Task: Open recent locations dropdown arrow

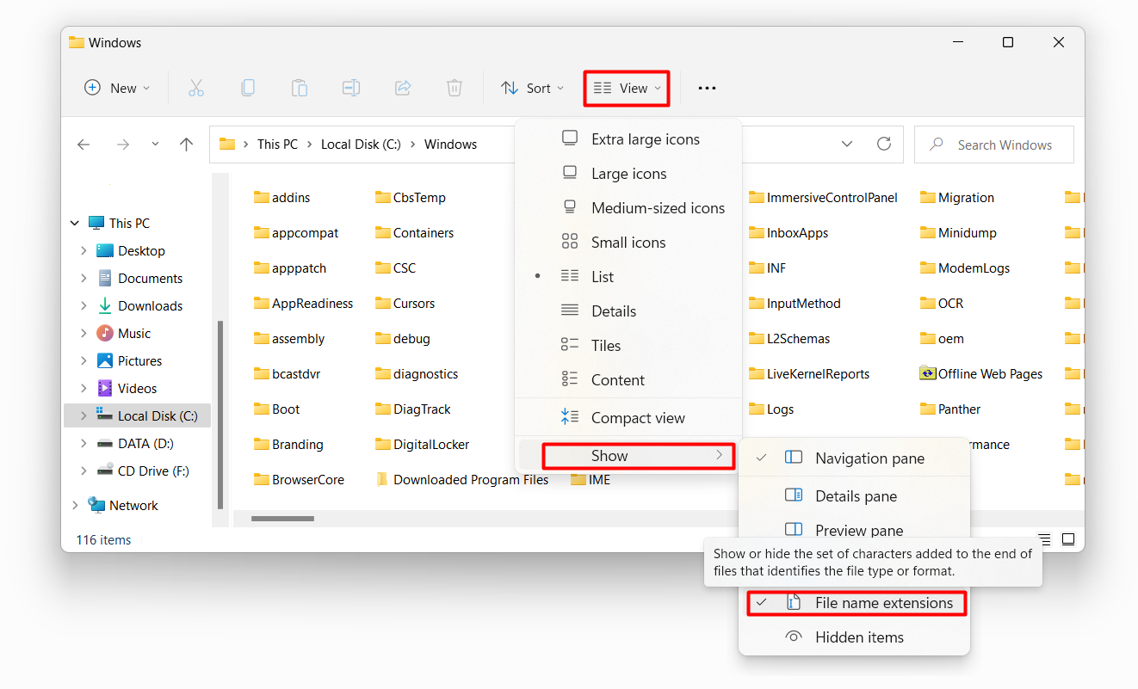Action: (x=155, y=145)
